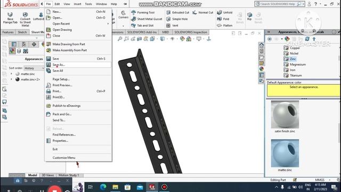Click the Save All menu icon

(x=48, y=70)
